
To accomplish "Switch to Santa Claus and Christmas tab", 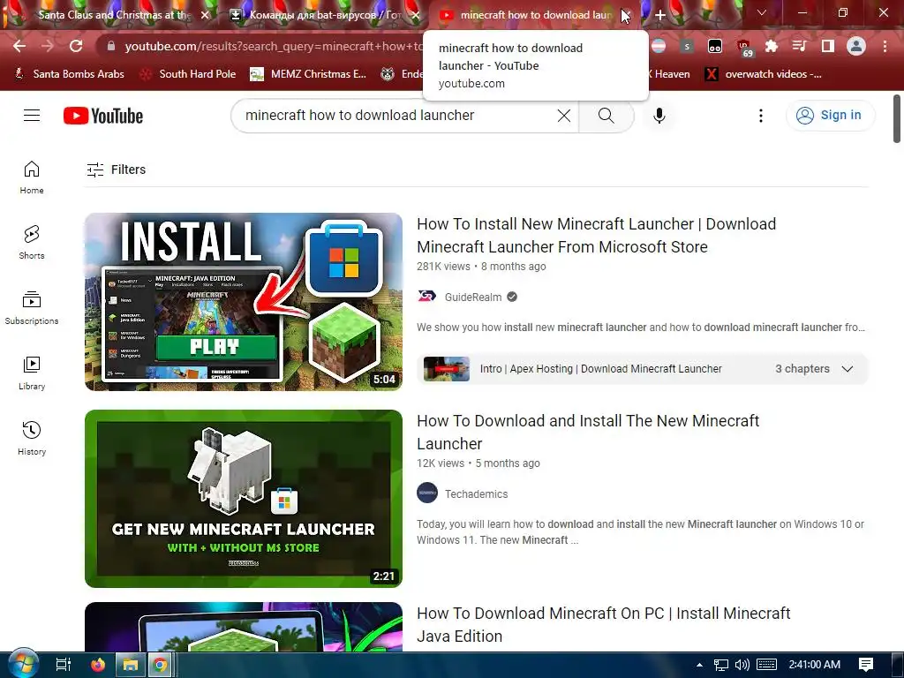I will pyautogui.click(x=114, y=15).
